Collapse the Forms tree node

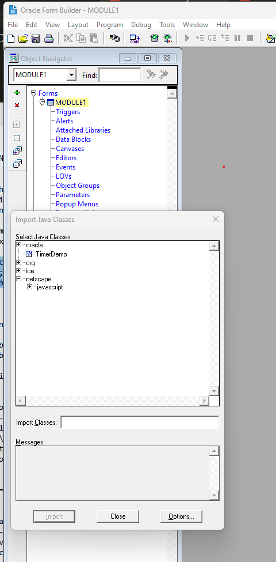coord(33,93)
